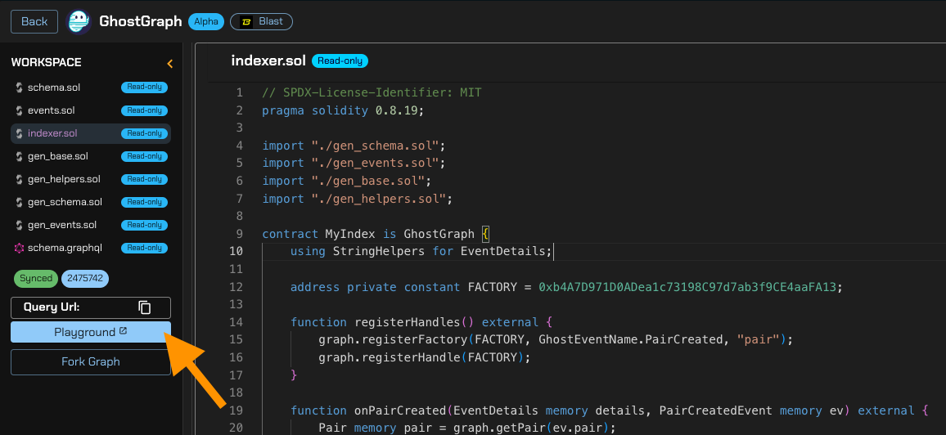Screen dimensions: 946x435
Task: Copy the Query Url with copy icon
Action: coord(145,307)
